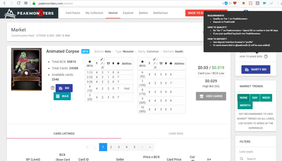This screenshot has width=282, height=161.
Task: Click the Animated Corpse card title
Action: pyautogui.click(x=63, y=51)
